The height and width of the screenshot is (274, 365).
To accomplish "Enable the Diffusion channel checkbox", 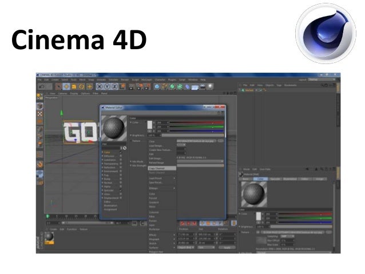I will pyautogui.click(x=121, y=156).
